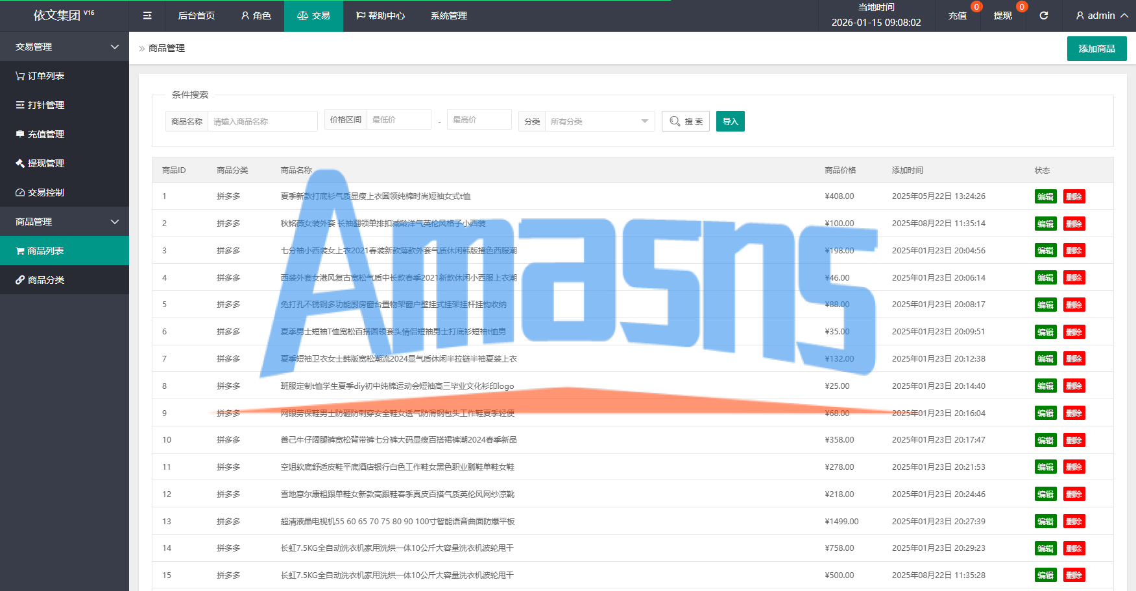Open the 角色 top menu
The height and width of the screenshot is (591, 1136).
point(256,16)
